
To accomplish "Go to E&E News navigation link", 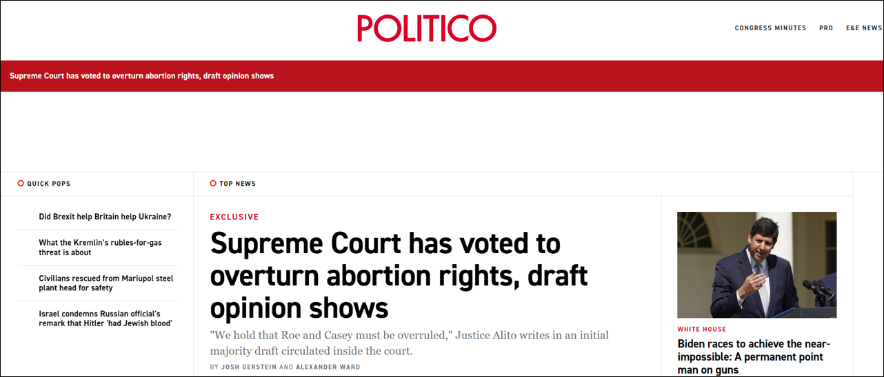I will coord(863,28).
